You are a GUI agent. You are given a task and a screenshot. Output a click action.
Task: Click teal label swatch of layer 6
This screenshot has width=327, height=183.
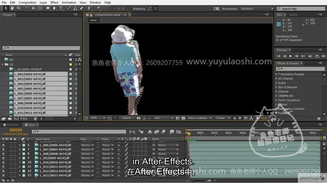point(24,145)
